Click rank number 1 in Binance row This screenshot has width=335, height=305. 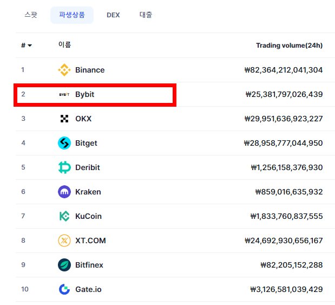point(23,70)
